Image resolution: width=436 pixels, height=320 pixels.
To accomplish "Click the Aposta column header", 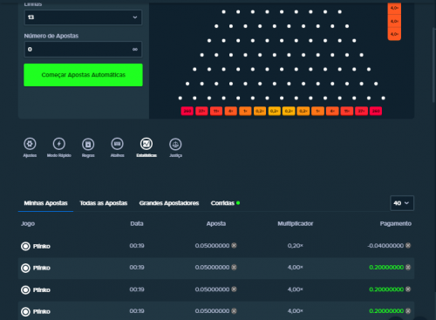I will [x=216, y=223].
